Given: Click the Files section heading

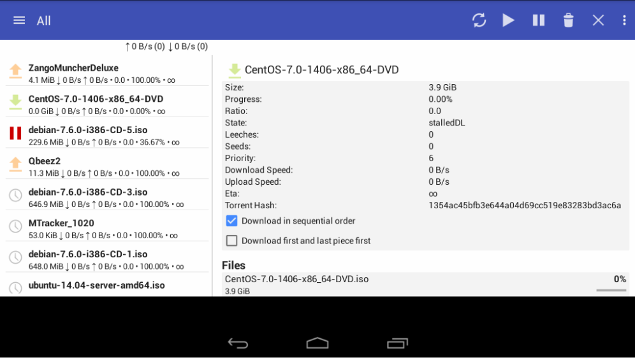Looking at the screenshot, I should pyautogui.click(x=234, y=266).
